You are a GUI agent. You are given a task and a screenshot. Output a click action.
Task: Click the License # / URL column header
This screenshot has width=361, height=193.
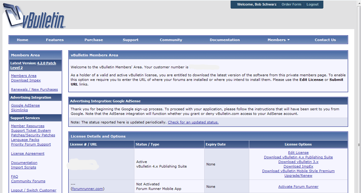(x=84, y=144)
